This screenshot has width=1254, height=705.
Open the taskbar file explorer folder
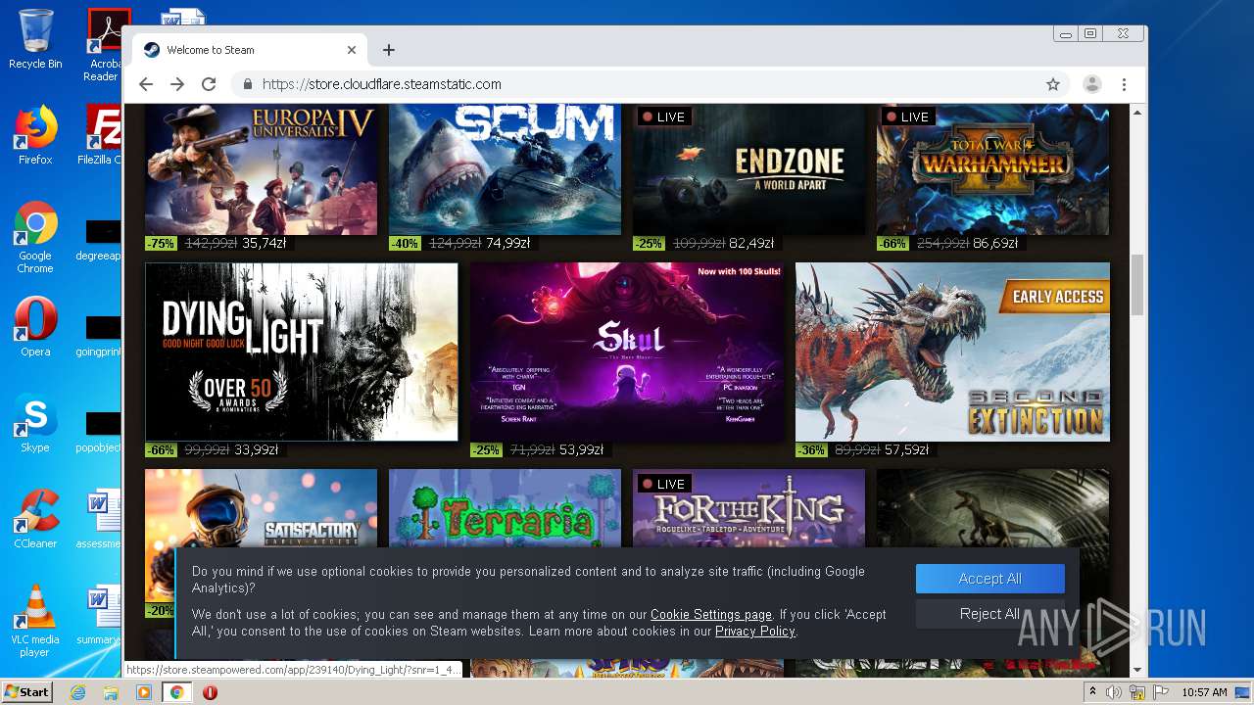111,692
